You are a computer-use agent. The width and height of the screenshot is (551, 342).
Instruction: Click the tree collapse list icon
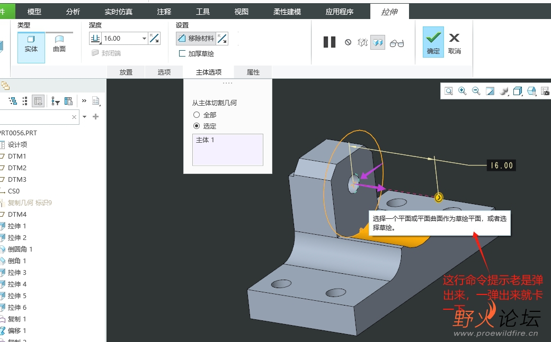tap(25, 101)
